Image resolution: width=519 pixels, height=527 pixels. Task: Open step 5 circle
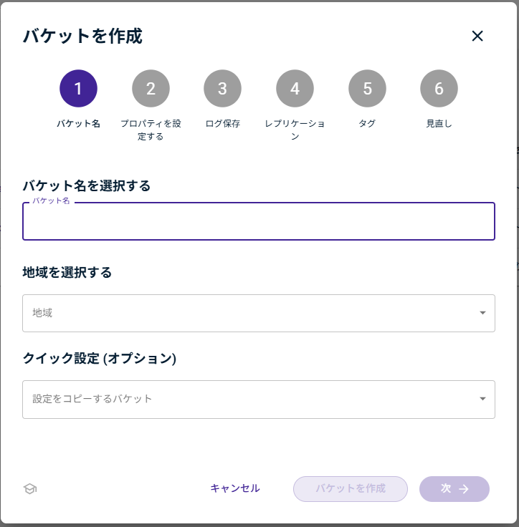pos(367,88)
